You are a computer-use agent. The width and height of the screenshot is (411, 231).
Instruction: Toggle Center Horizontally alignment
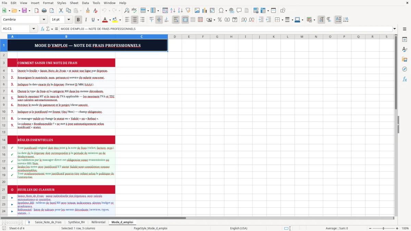[135, 20]
